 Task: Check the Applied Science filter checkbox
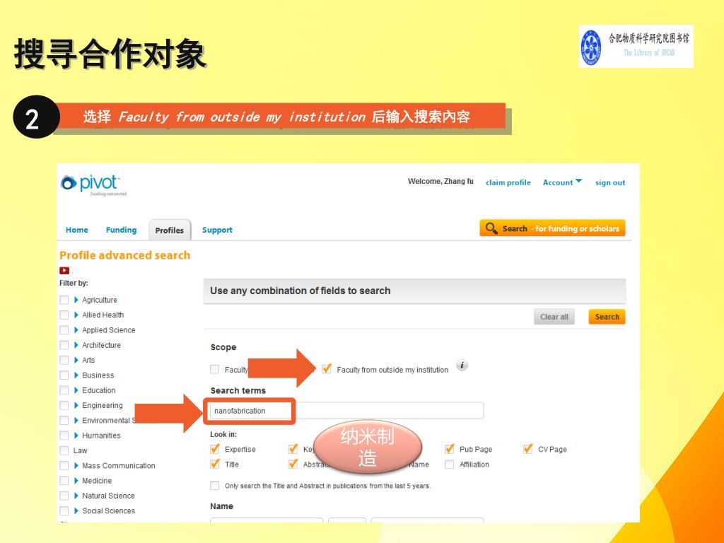[64, 330]
